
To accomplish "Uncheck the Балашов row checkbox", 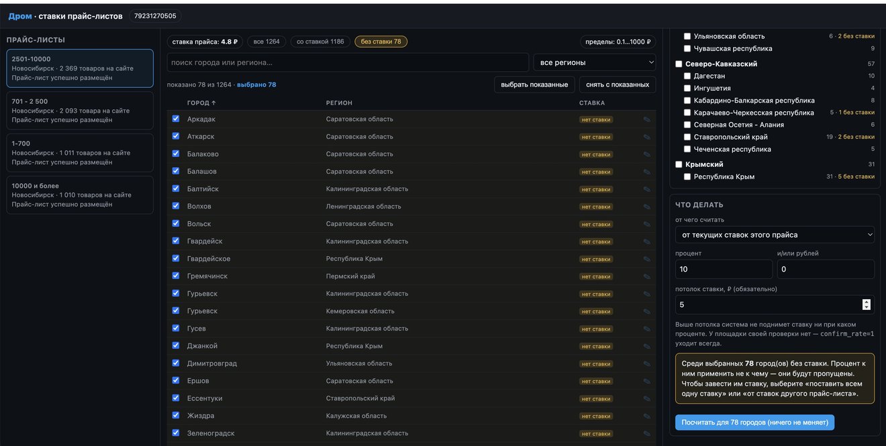I will 176,171.
